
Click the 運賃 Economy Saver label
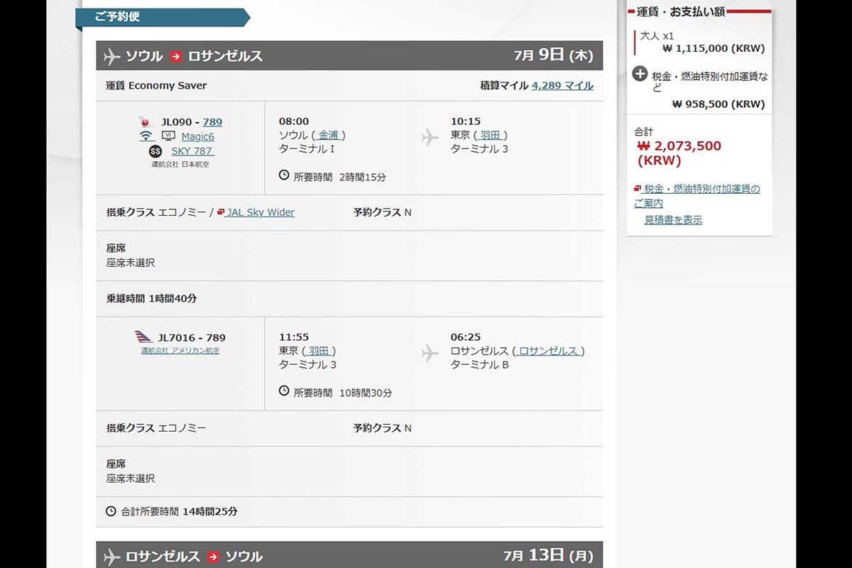point(156,85)
